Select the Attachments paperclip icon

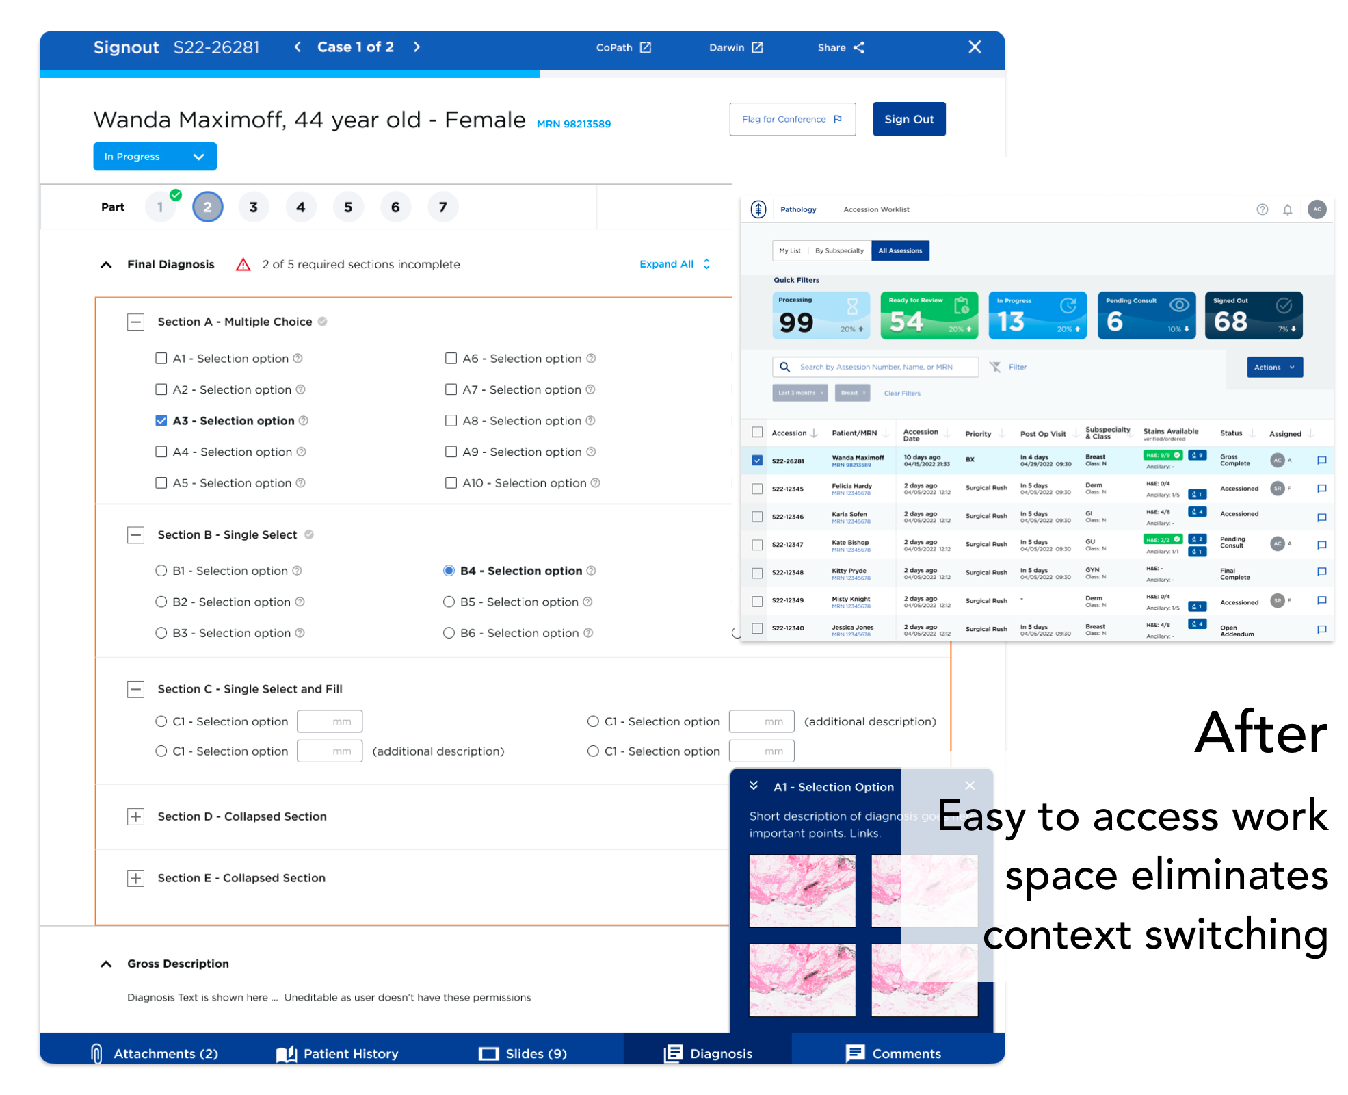tap(96, 1053)
